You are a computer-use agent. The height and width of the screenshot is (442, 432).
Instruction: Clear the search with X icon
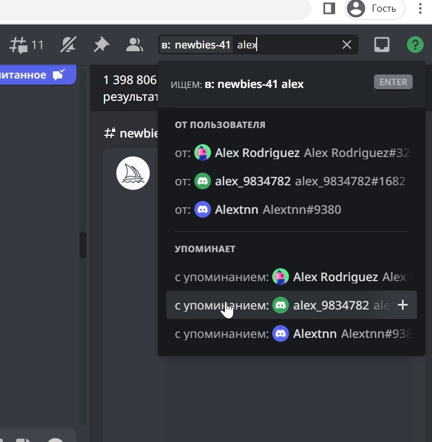click(347, 45)
